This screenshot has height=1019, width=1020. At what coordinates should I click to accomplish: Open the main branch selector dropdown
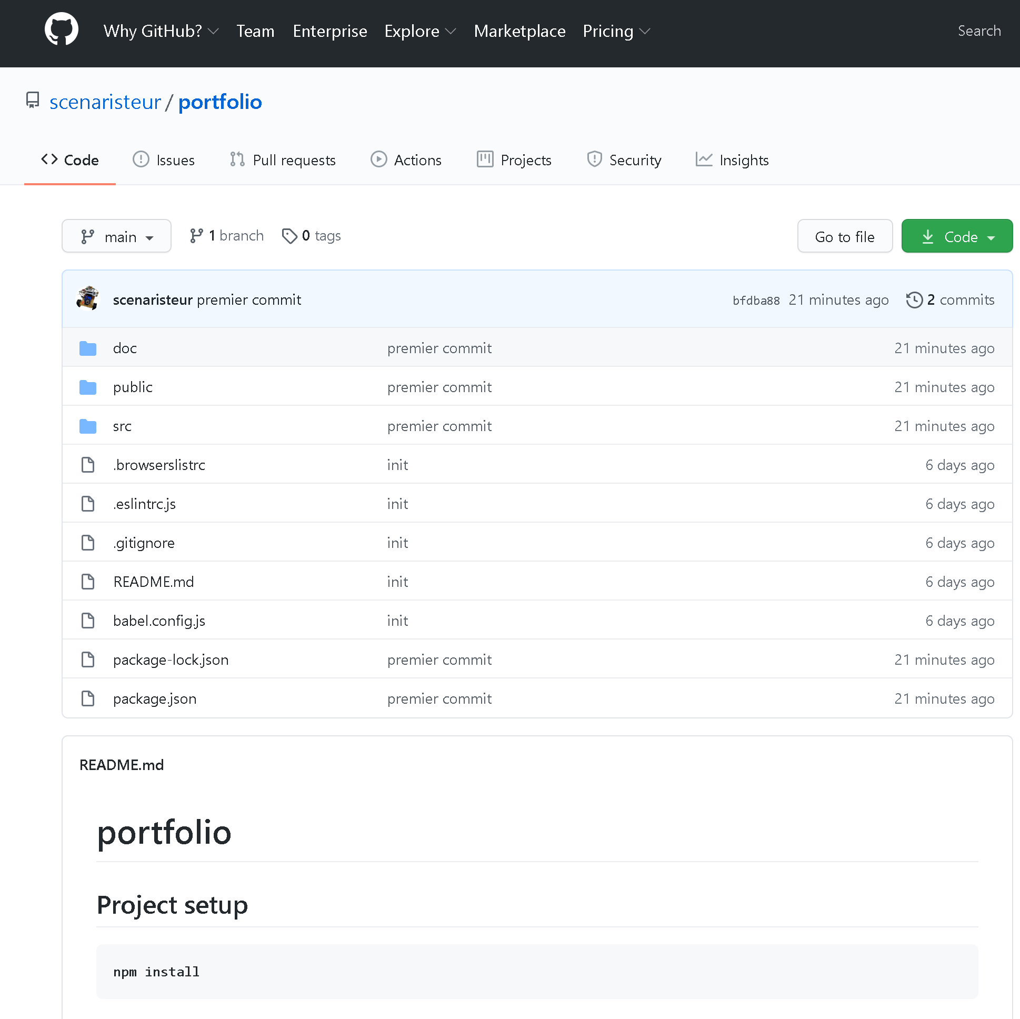click(x=116, y=236)
